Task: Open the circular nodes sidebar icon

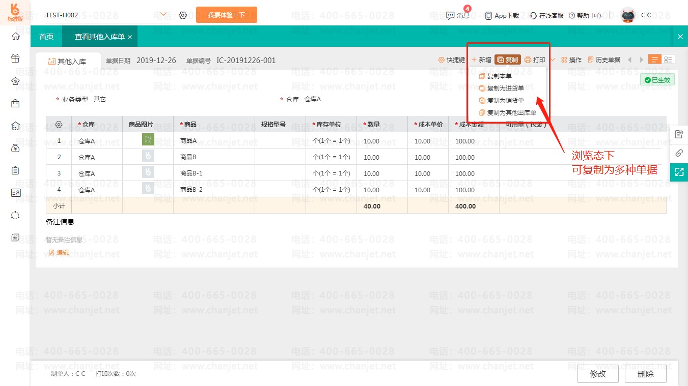Action: tap(15, 215)
